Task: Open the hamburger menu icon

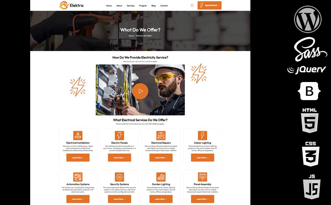Action: click(x=192, y=5)
